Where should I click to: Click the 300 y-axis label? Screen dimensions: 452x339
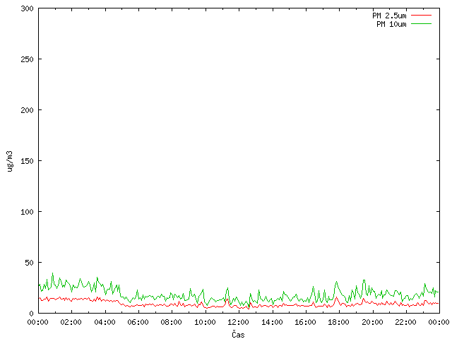(27, 8)
